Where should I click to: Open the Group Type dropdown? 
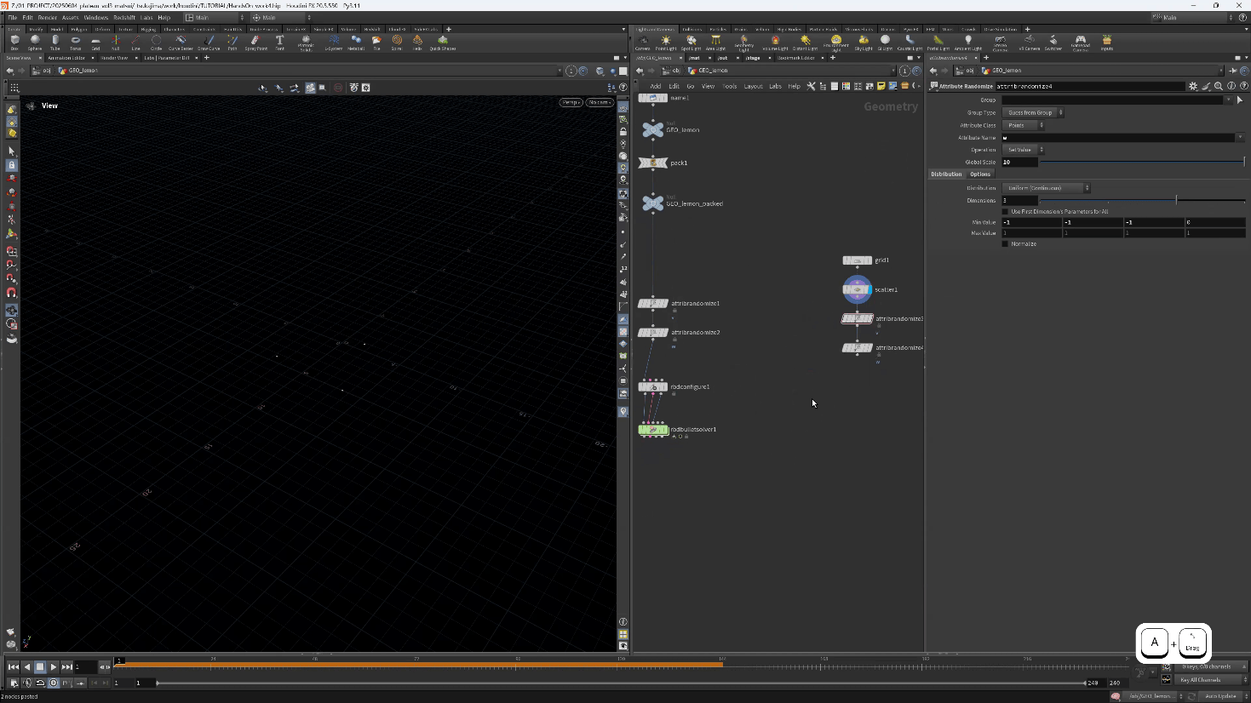1034,112
